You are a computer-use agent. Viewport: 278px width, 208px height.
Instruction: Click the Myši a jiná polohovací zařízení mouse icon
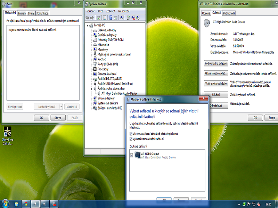click(95, 54)
